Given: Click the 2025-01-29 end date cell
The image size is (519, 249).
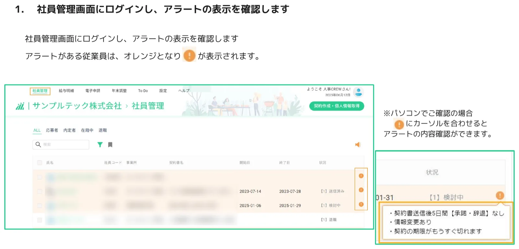Looking at the screenshot, I should point(290,206).
